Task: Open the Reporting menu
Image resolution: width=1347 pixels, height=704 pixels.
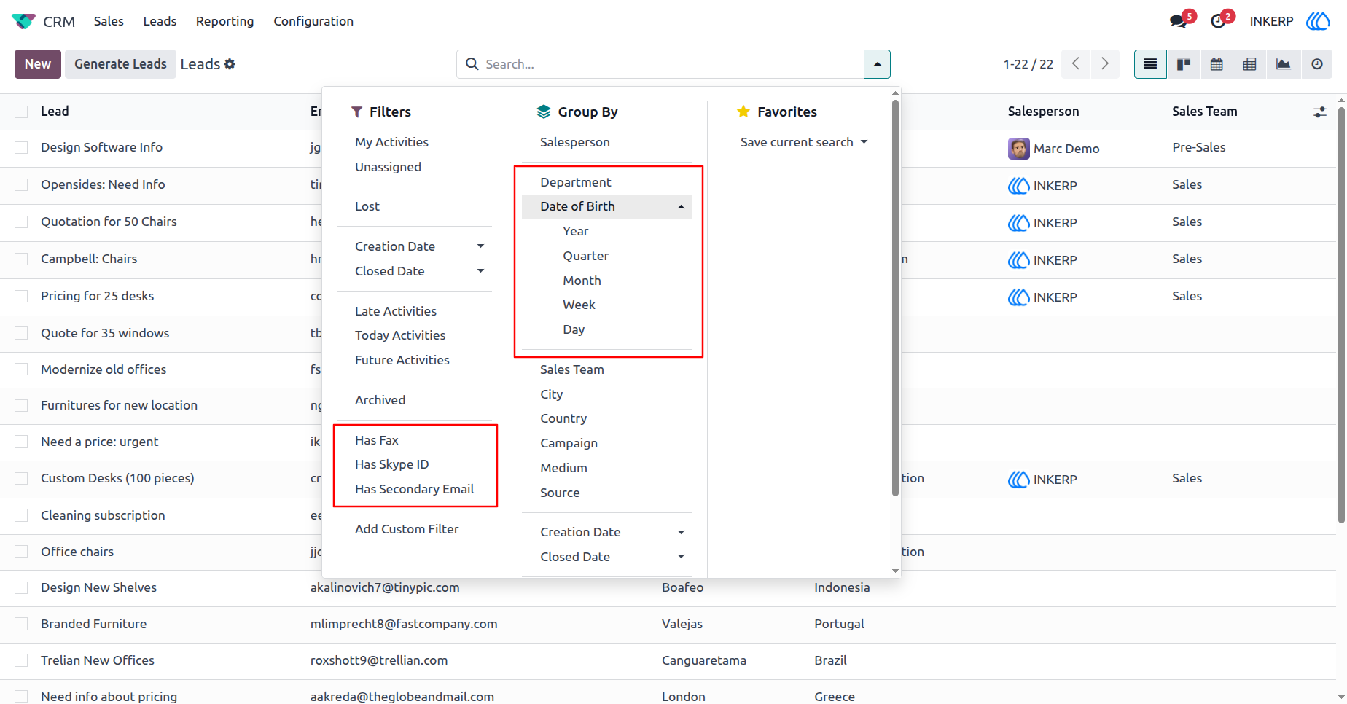Action: pyautogui.click(x=224, y=21)
